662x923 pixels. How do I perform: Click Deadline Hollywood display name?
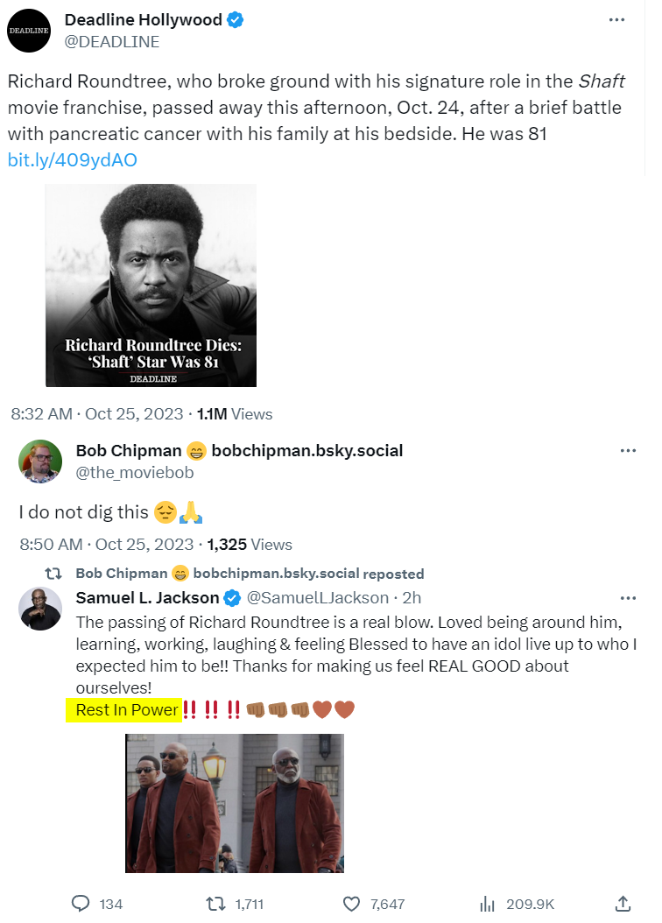coord(144,20)
